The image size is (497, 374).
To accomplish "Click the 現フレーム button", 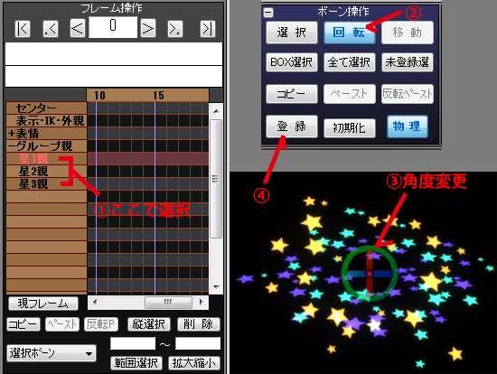I will [43, 304].
